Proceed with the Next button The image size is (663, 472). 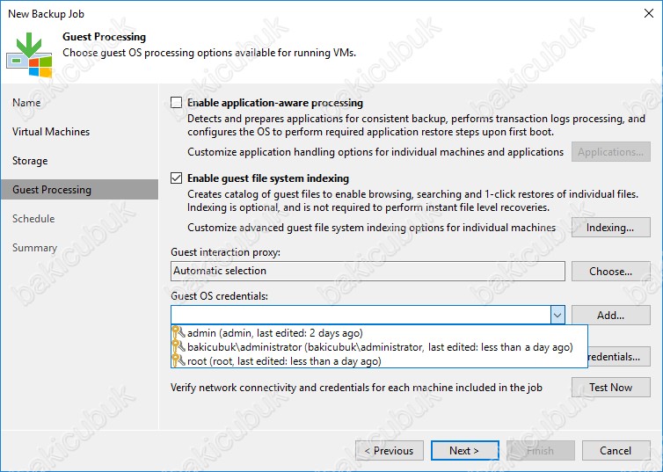464,451
